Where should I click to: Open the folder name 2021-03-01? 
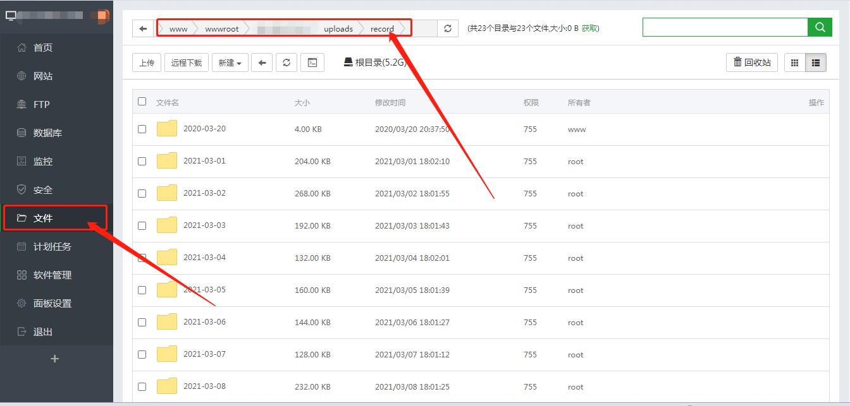204,161
